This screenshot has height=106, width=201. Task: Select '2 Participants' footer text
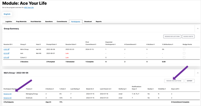click(8, 102)
